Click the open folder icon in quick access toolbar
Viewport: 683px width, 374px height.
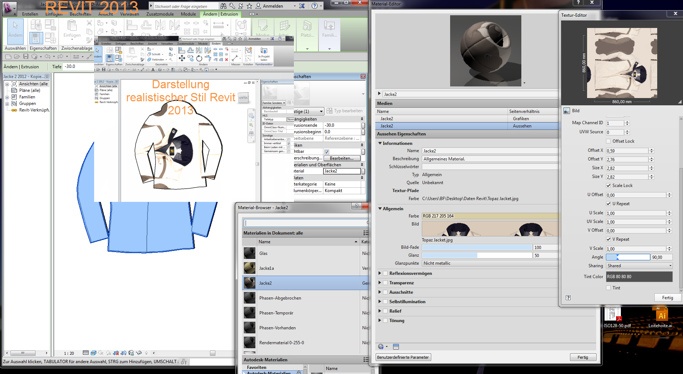pyautogui.click(x=17, y=56)
